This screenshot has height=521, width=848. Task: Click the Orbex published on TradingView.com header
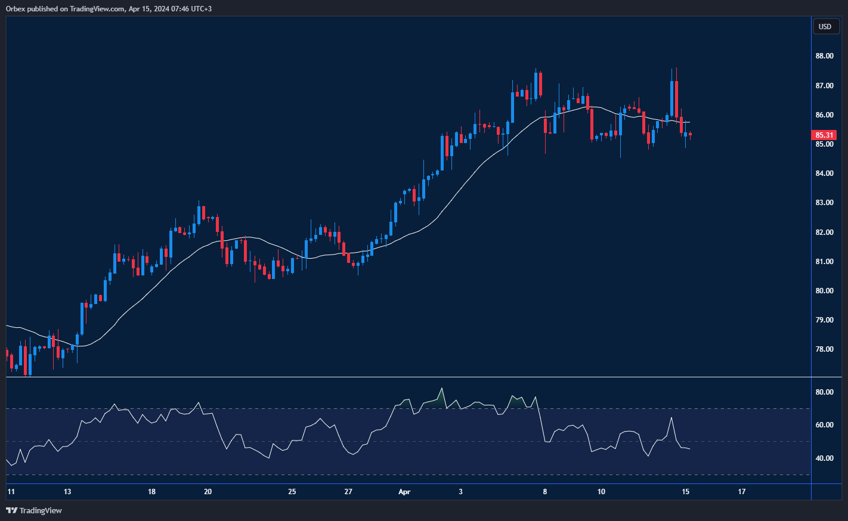pos(109,9)
